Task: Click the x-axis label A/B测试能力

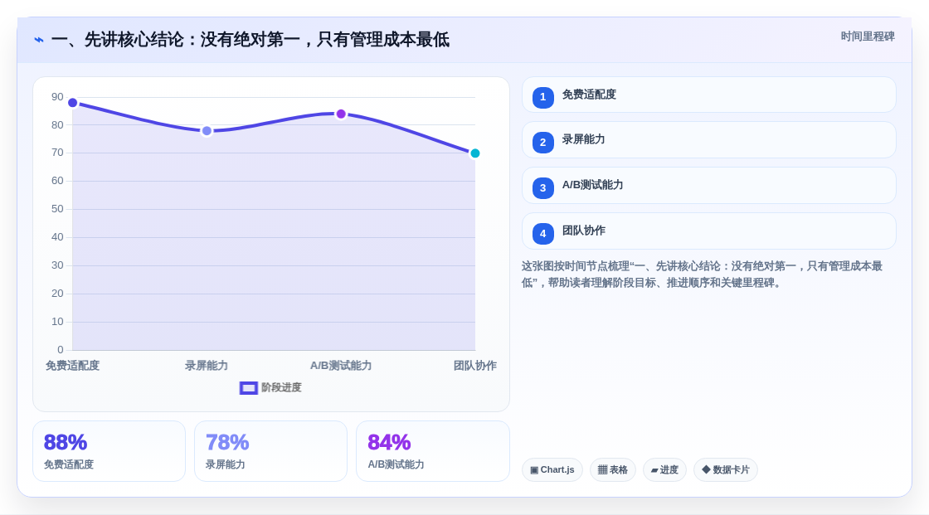Action: coord(341,366)
